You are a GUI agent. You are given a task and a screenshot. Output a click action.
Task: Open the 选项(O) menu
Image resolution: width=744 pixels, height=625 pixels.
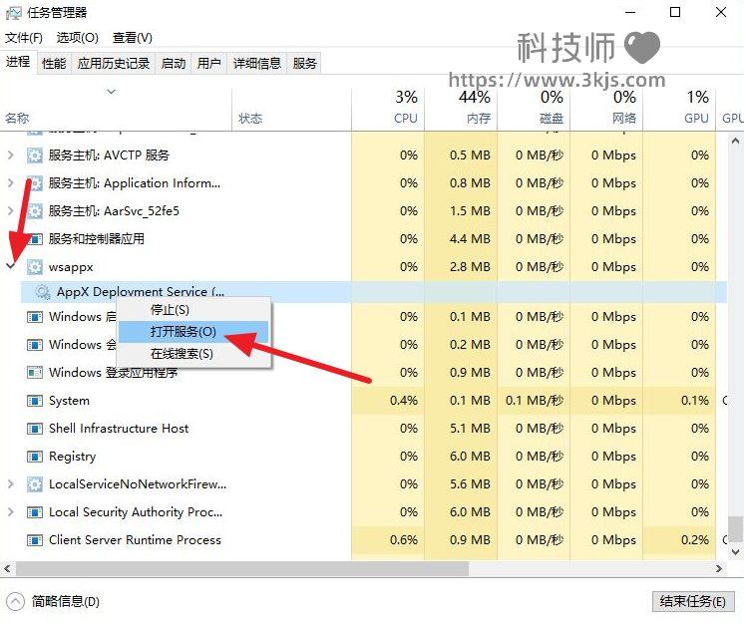click(78, 38)
